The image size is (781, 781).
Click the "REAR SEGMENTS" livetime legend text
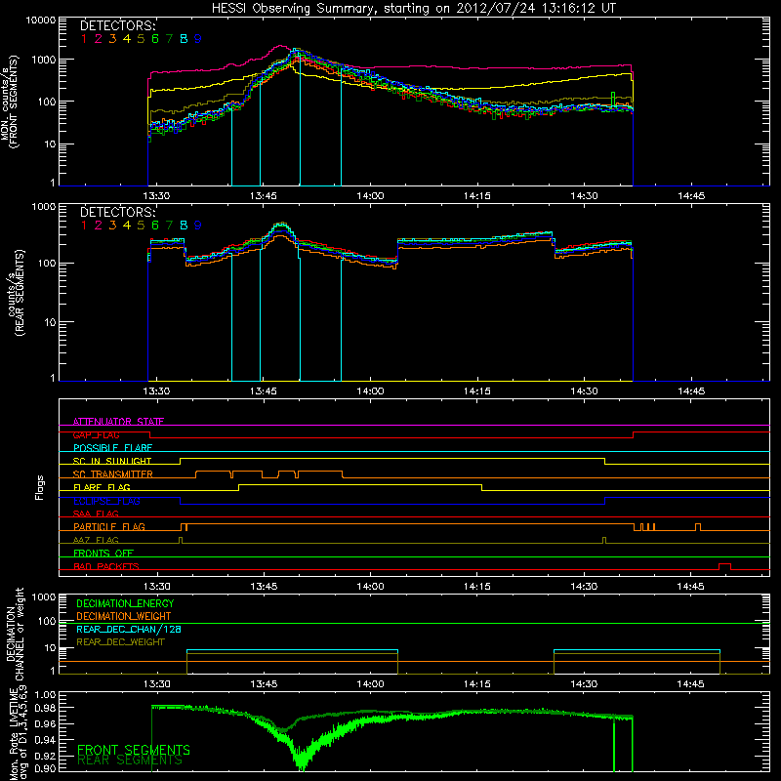coord(130,760)
